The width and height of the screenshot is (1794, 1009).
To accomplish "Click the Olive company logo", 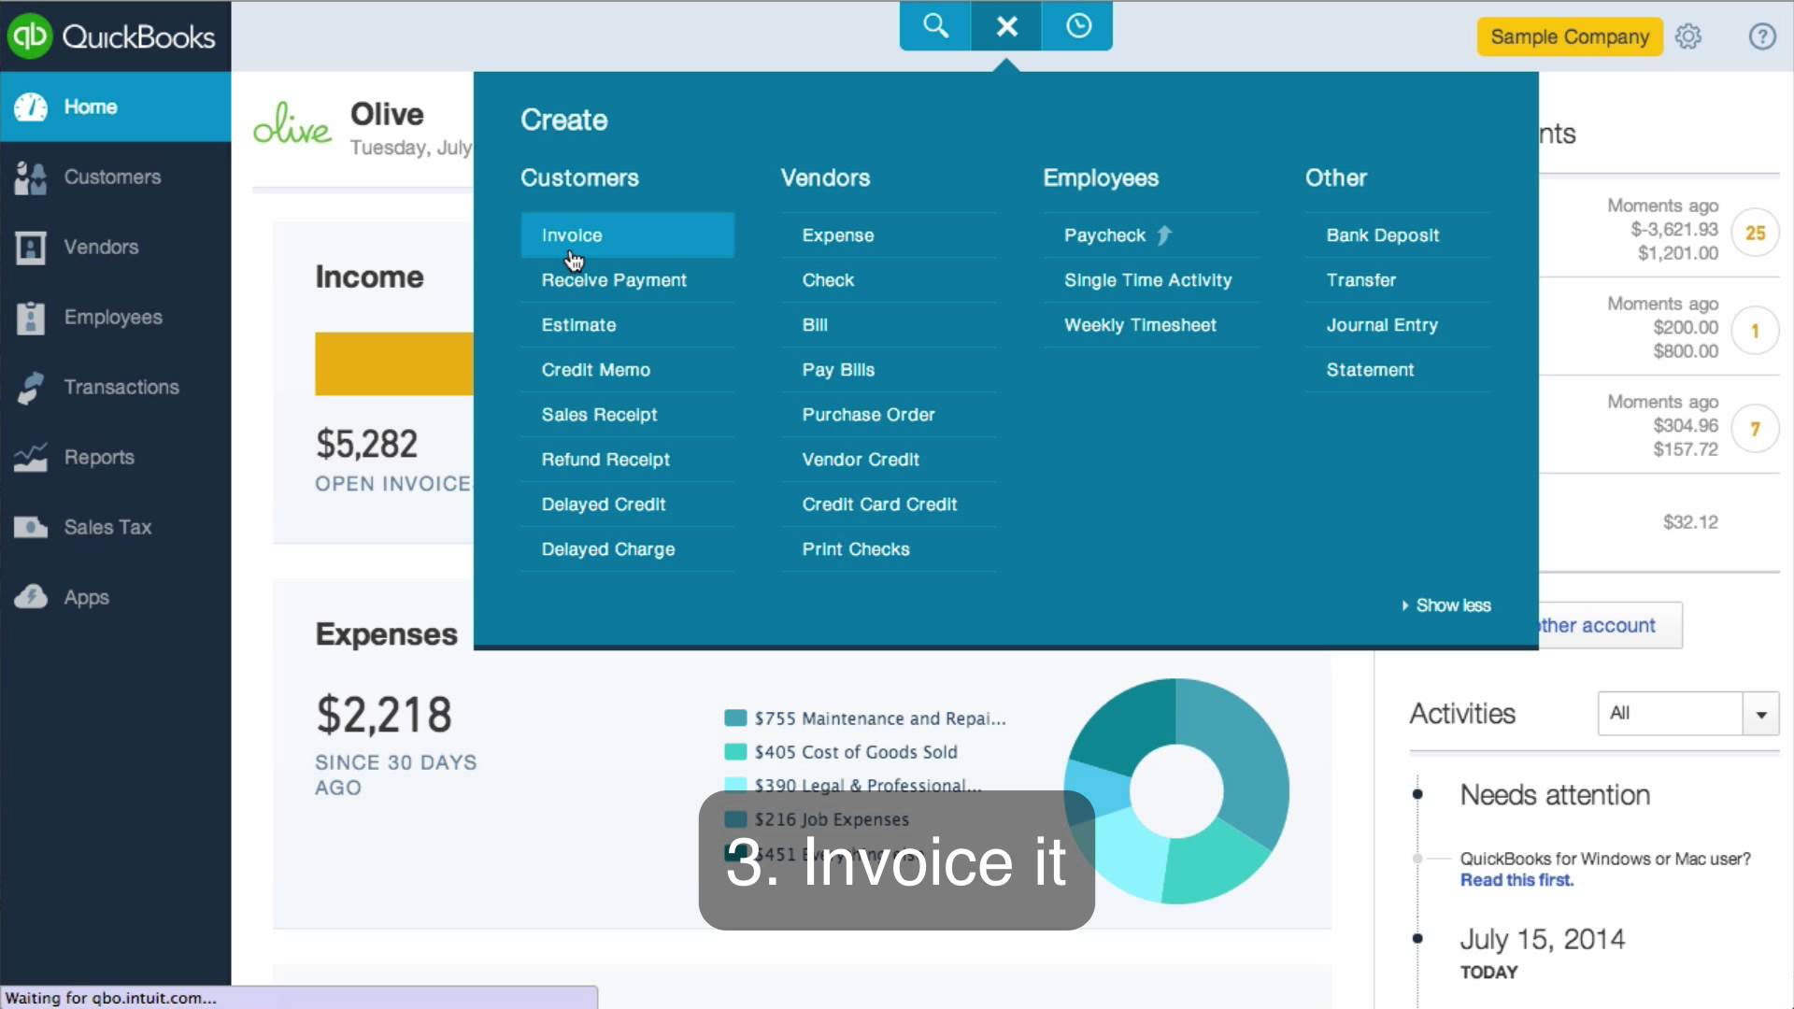I will point(292,124).
